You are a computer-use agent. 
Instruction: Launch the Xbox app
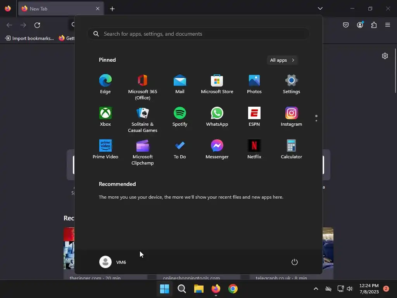105,117
